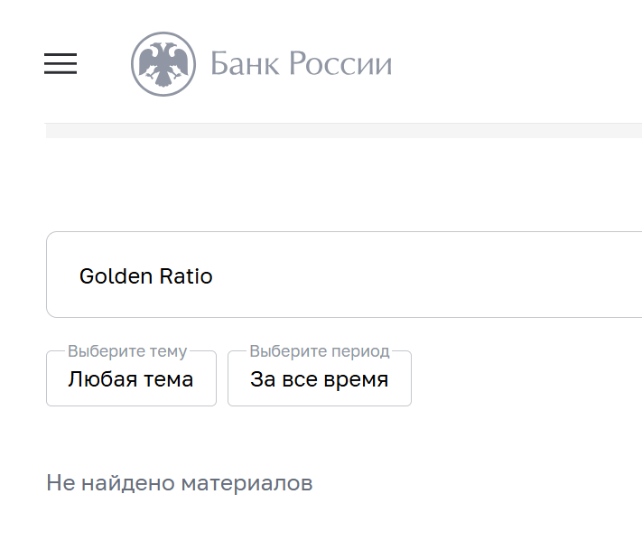The height and width of the screenshot is (550, 642).
Task: Click the Выберите период field label
Action: 320,351
